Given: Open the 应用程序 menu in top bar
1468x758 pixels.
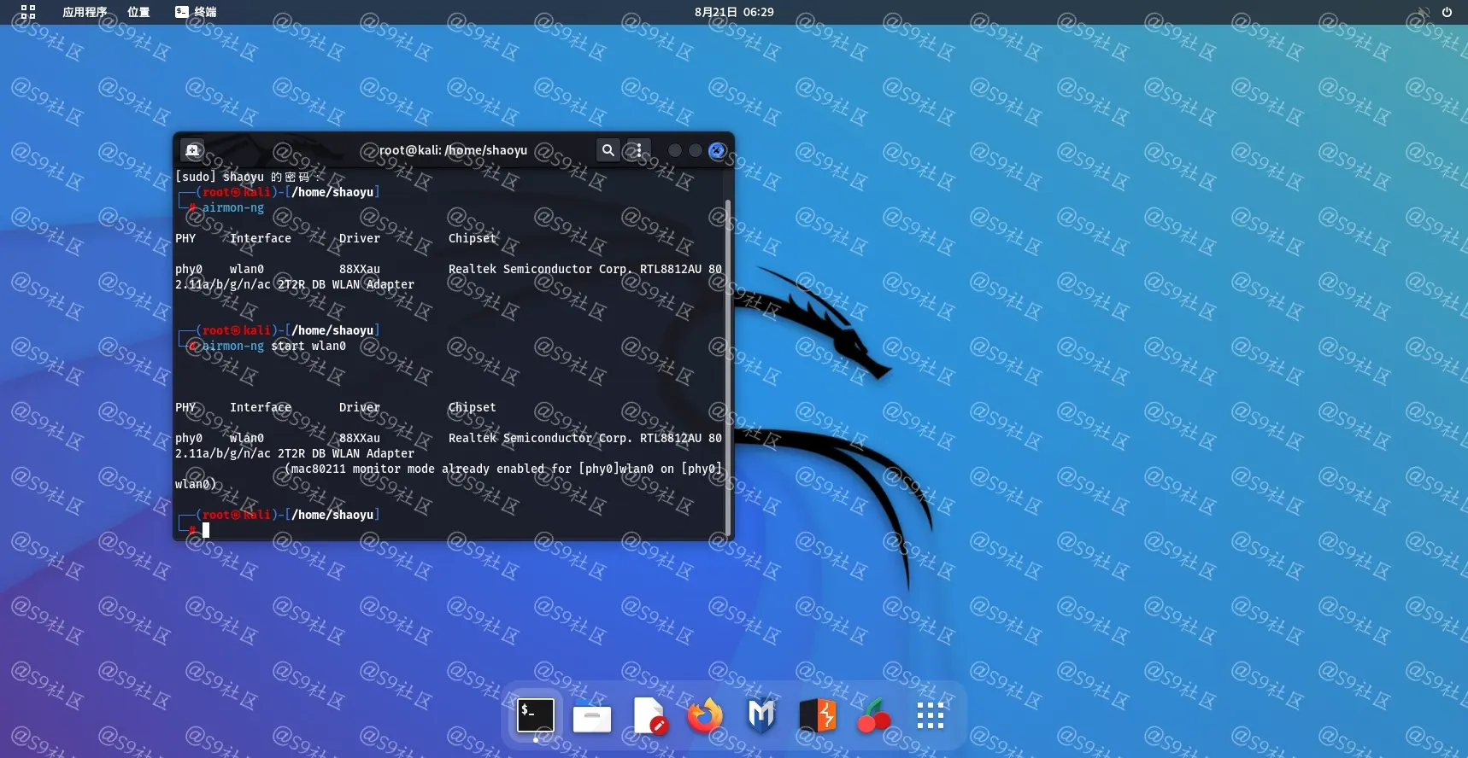Looking at the screenshot, I should click(x=85, y=12).
